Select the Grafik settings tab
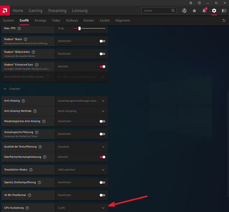The image size is (229, 212). pyautogui.click(x=24, y=20)
